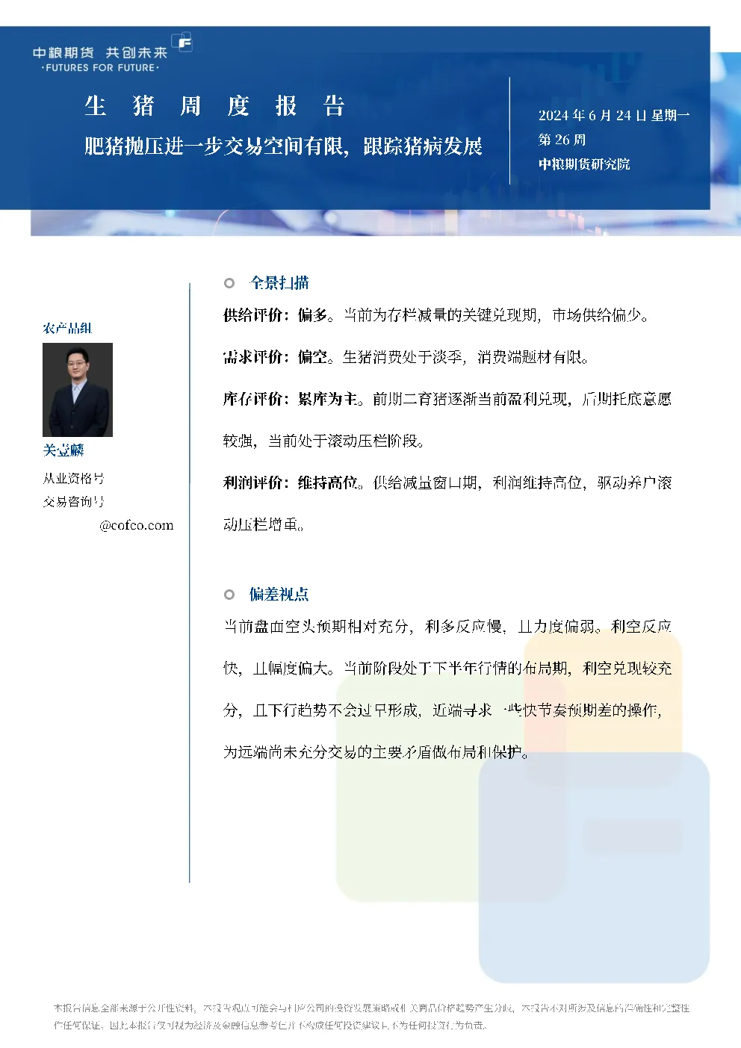Click the 从业资格号 label

point(73,478)
